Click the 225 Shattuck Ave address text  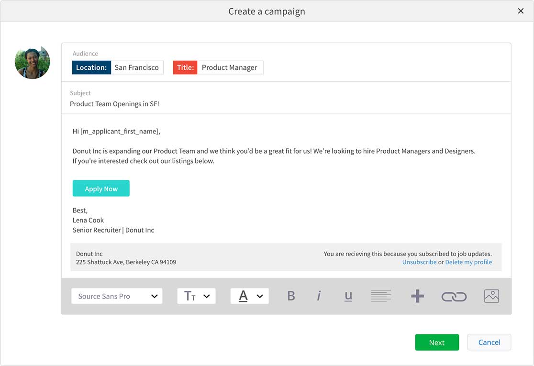(x=126, y=262)
